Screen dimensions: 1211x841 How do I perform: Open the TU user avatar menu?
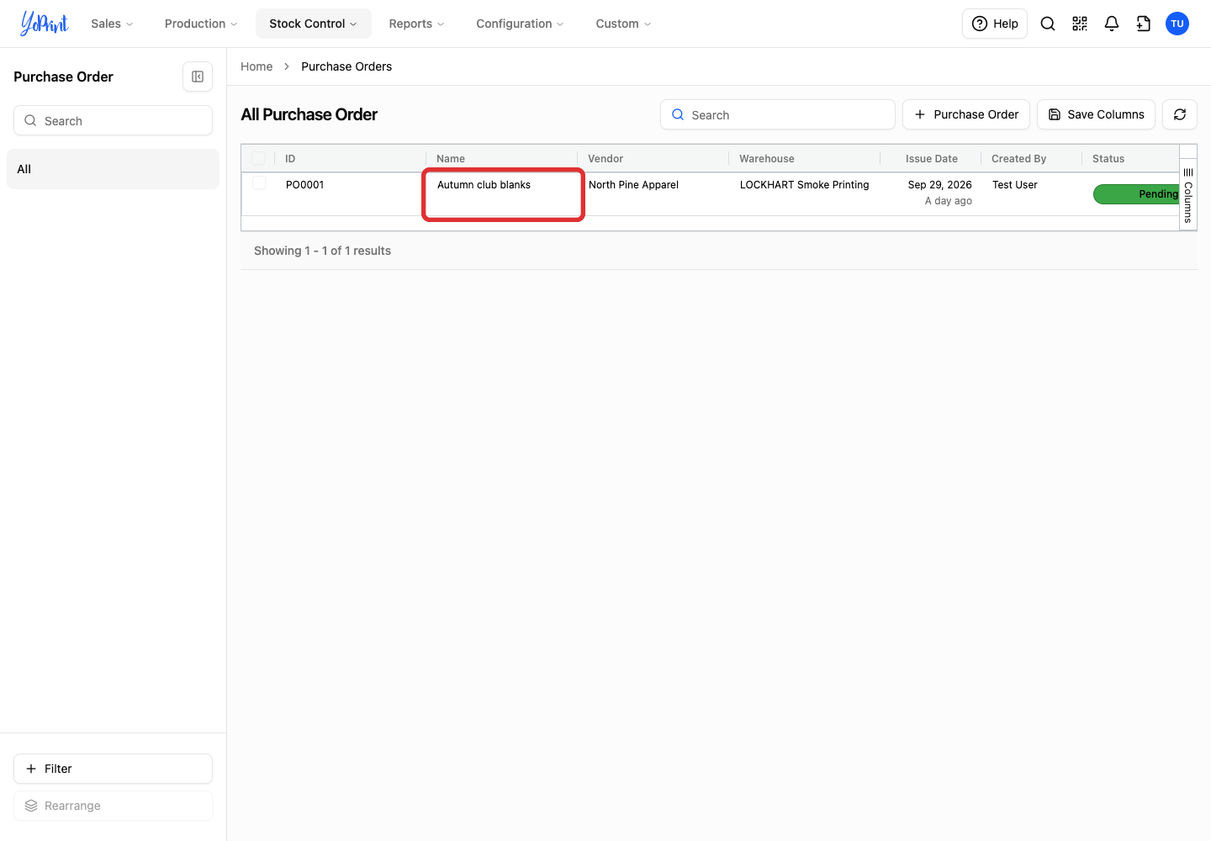(x=1177, y=24)
